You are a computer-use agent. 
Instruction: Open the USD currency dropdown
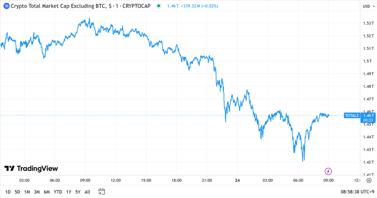[x=368, y=6]
